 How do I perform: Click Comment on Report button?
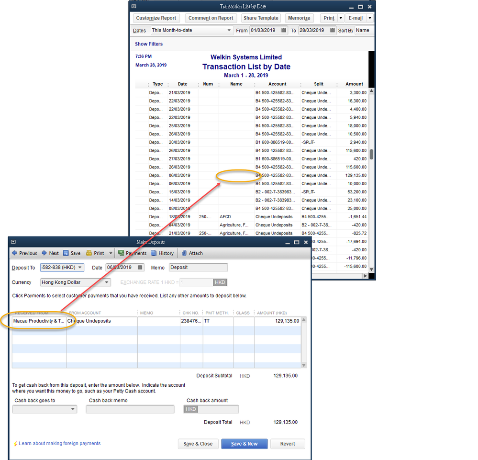coord(211,18)
